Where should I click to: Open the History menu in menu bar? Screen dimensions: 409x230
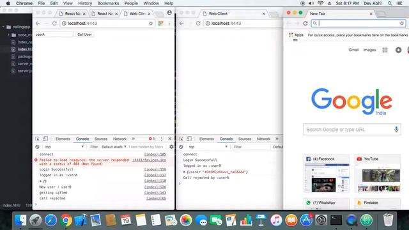[x=85, y=3]
